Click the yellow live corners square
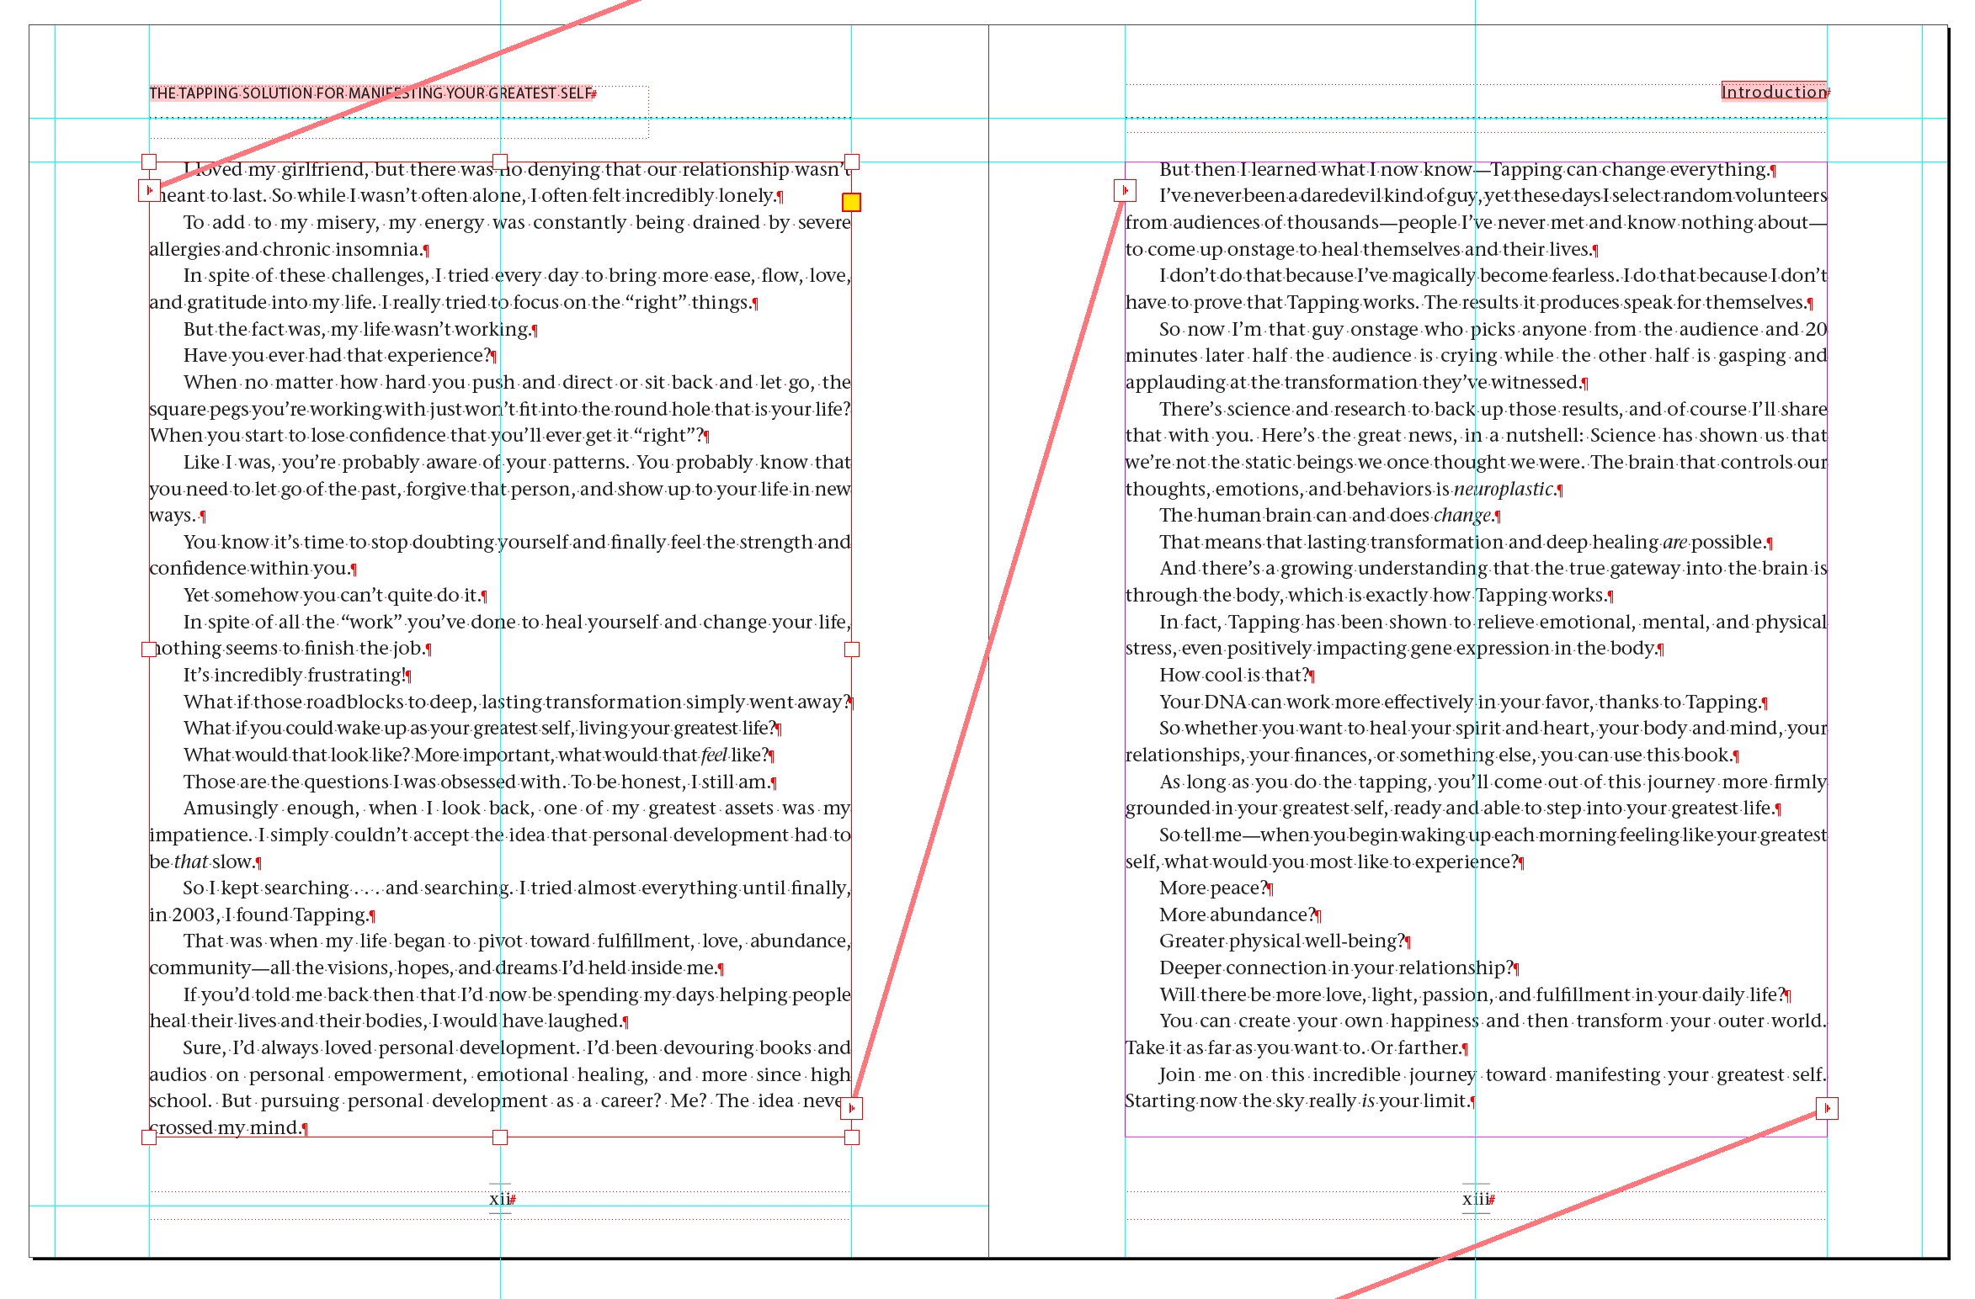Viewport: 1975px width, 1299px height. coord(851,202)
